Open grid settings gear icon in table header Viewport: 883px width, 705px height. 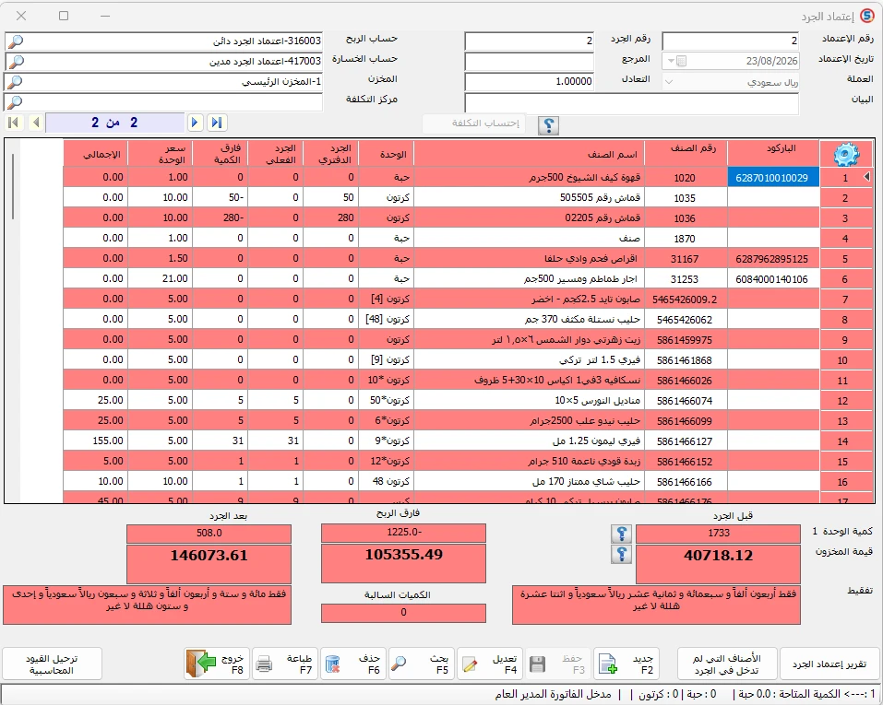846,154
